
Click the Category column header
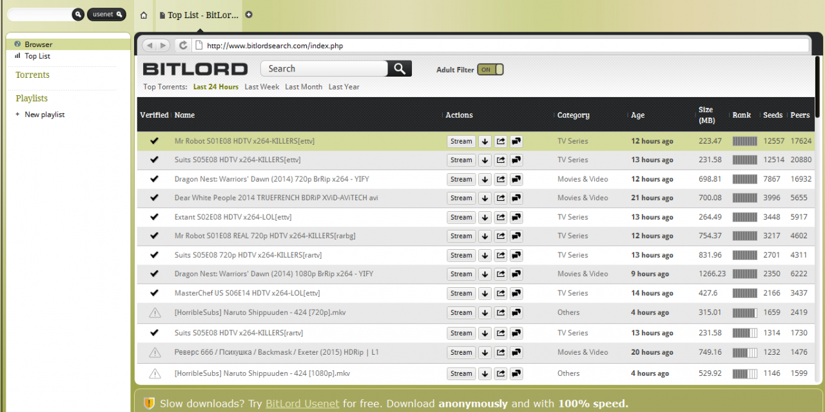pos(574,115)
